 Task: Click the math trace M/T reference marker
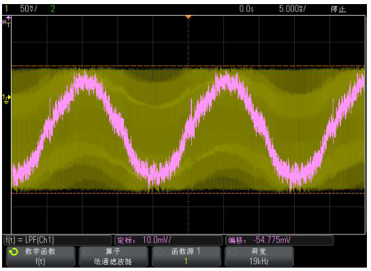click(7, 22)
